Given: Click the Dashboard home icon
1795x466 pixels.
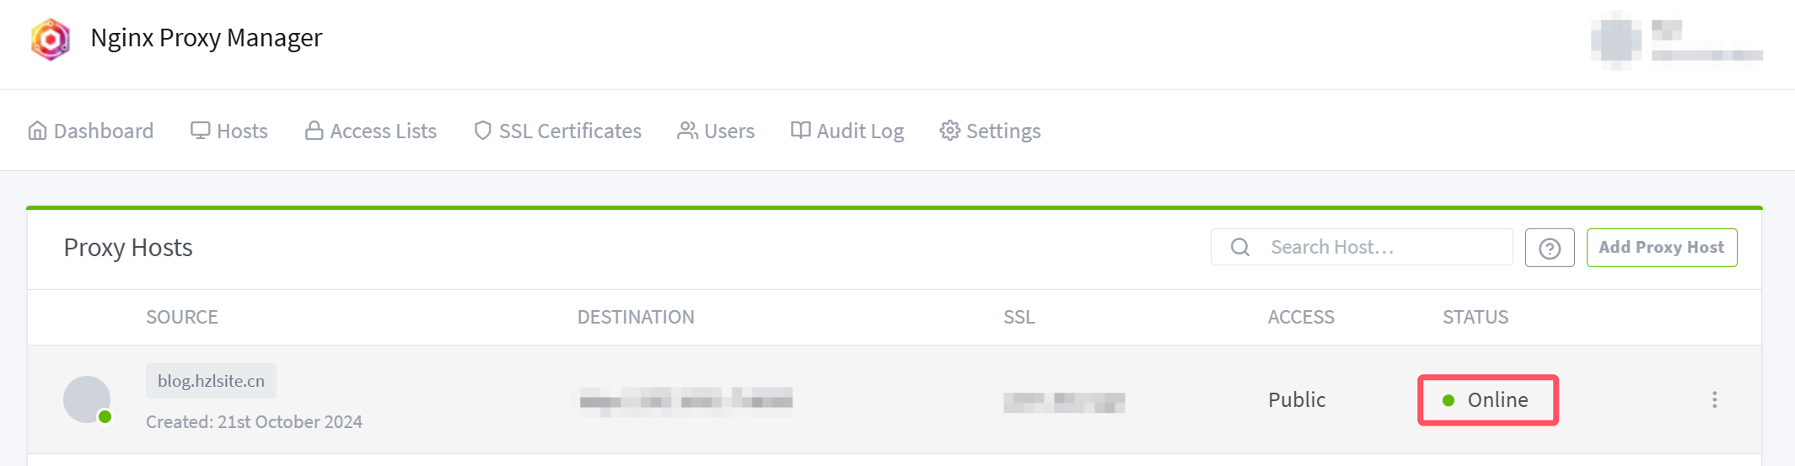Looking at the screenshot, I should 37,131.
